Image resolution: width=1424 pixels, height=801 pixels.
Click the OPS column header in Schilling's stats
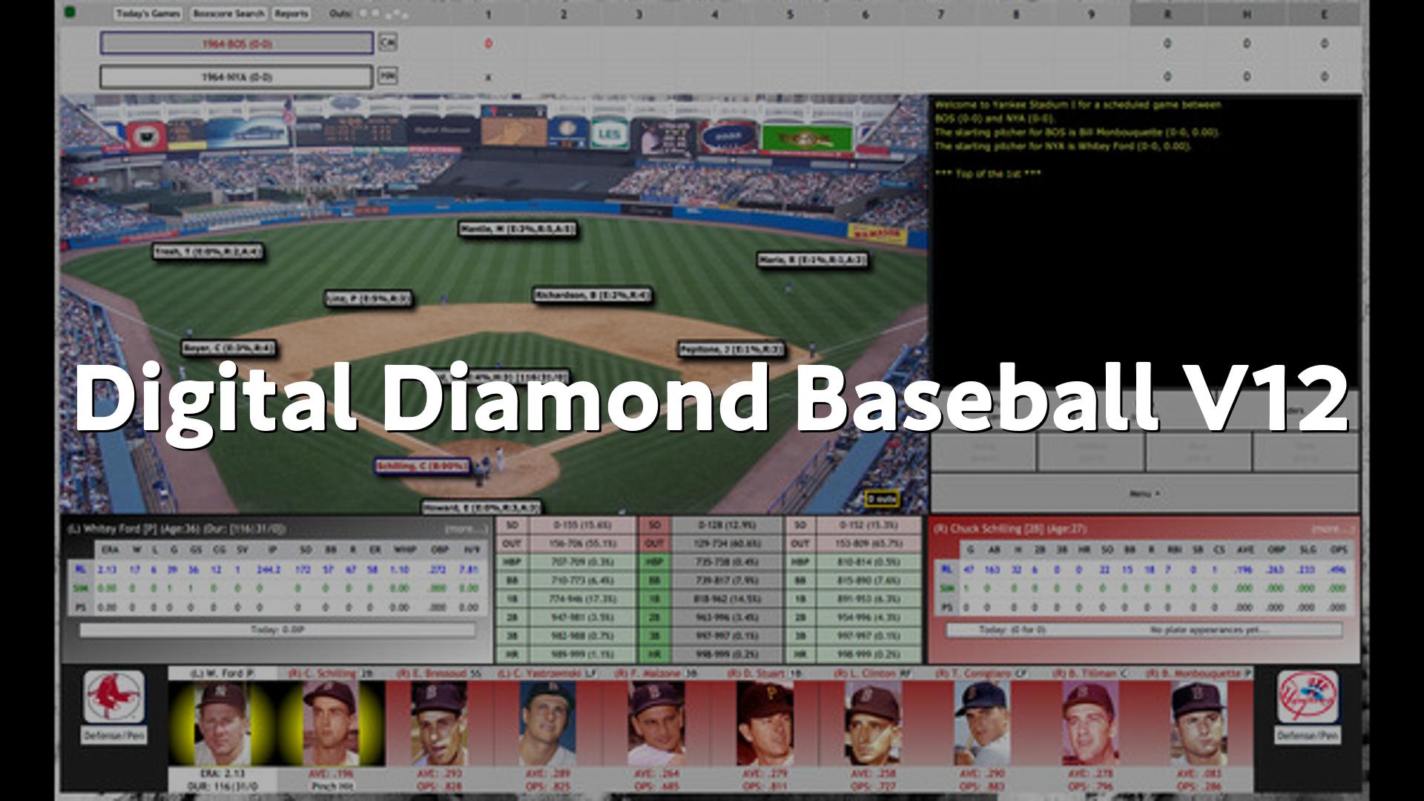[x=1339, y=550]
